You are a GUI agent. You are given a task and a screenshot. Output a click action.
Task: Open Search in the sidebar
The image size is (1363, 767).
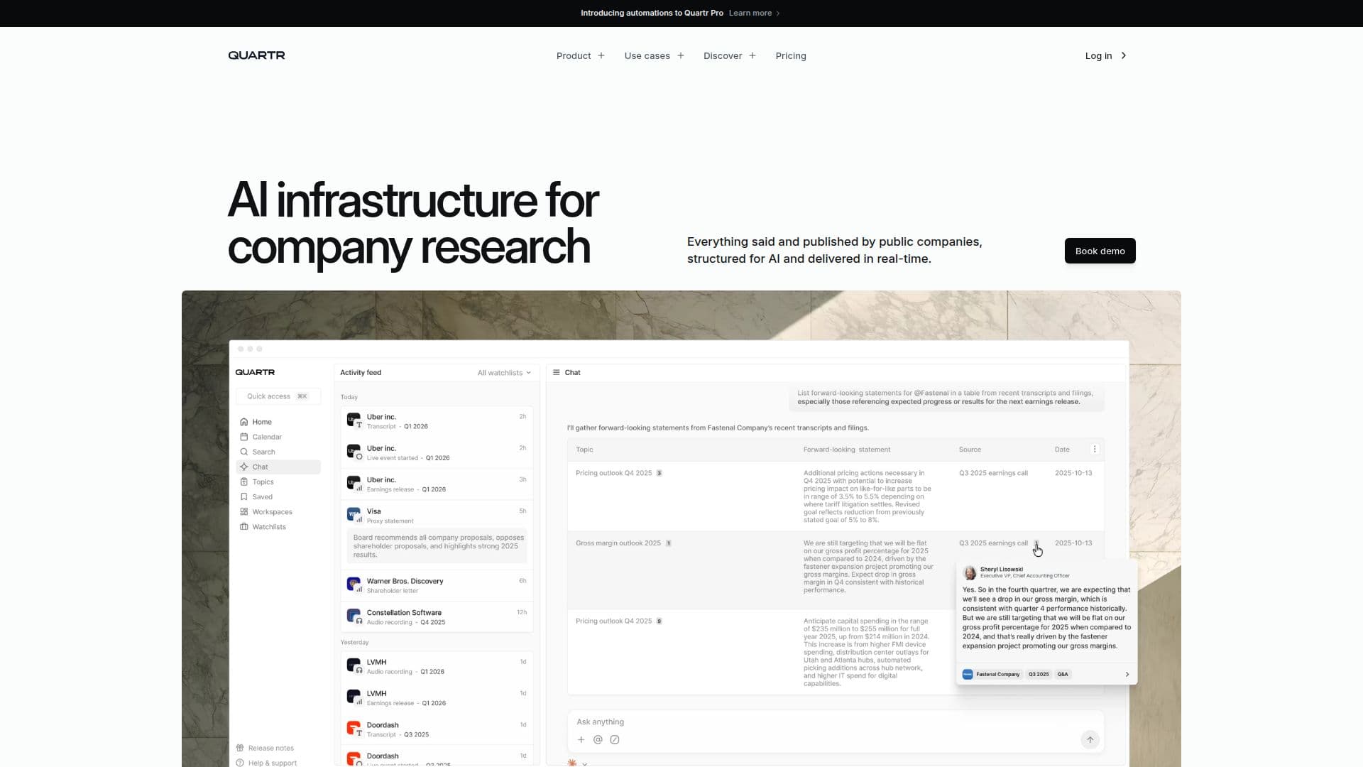click(278, 452)
